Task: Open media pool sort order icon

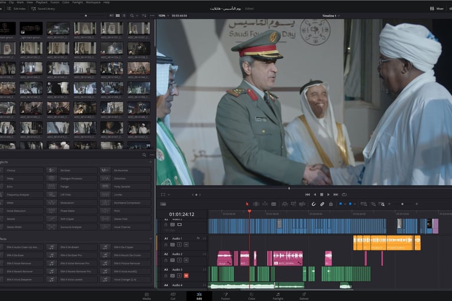Action: point(144,15)
